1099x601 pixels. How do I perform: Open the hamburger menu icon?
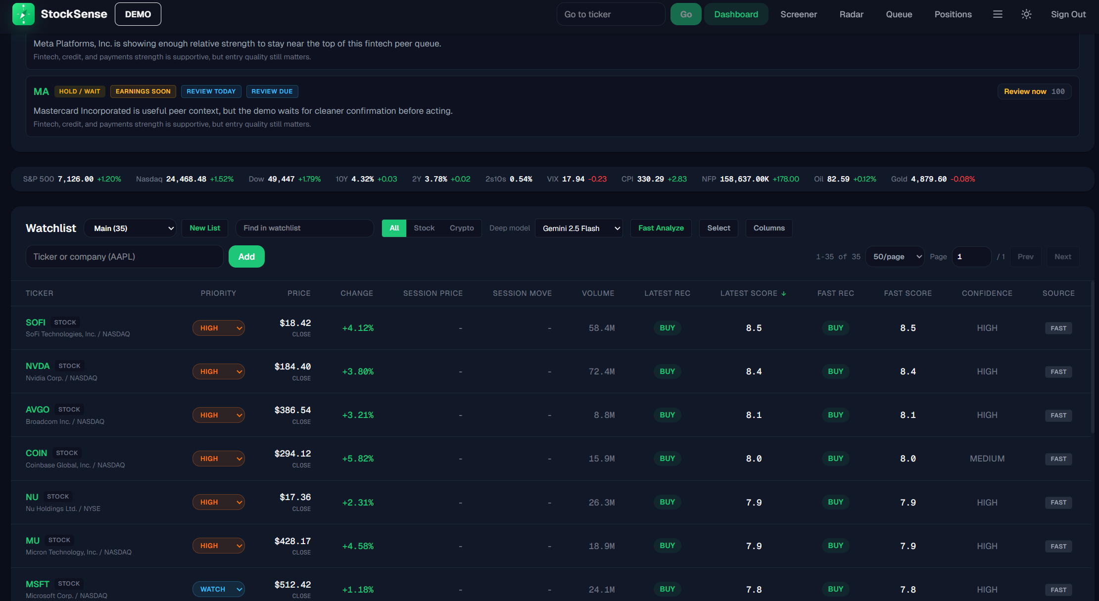point(998,14)
